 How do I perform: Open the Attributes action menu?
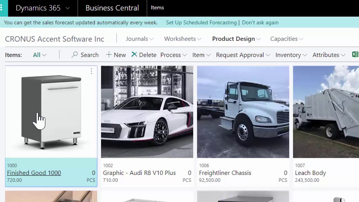click(x=329, y=55)
